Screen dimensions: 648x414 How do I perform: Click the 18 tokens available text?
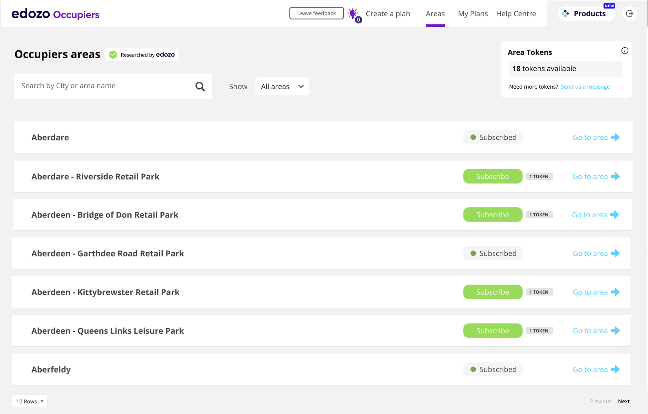pyautogui.click(x=544, y=69)
